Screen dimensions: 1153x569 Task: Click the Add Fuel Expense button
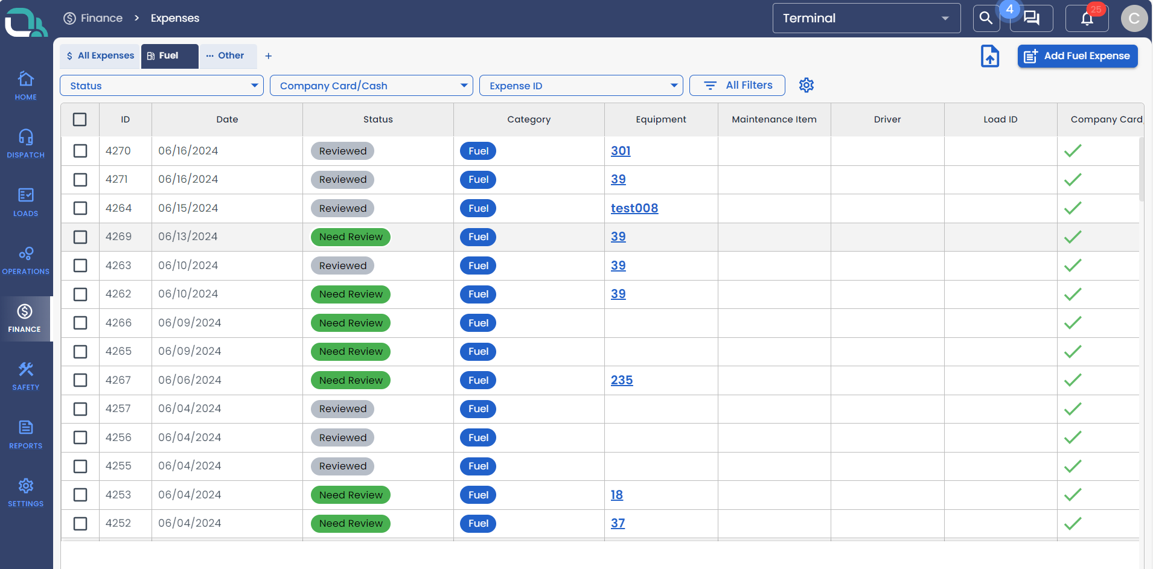1077,56
